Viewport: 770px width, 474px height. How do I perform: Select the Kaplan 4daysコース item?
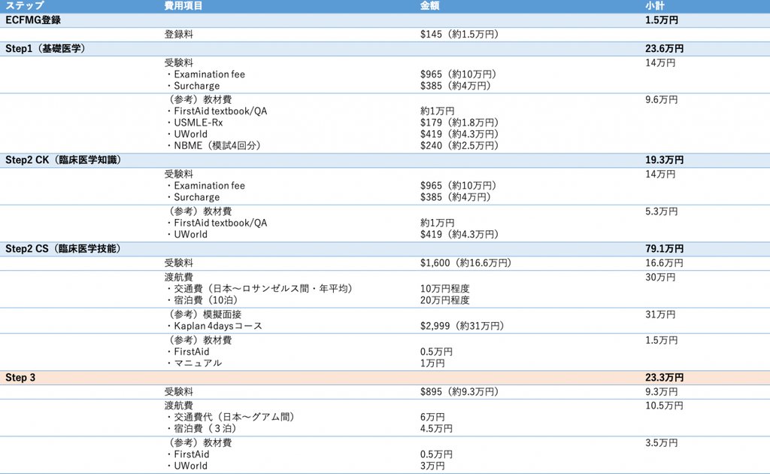click(218, 327)
